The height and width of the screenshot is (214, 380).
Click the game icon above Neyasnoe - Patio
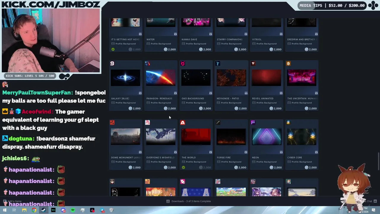(218, 63)
